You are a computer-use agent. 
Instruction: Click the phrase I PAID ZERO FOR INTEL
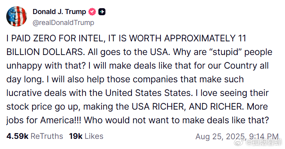56,39
